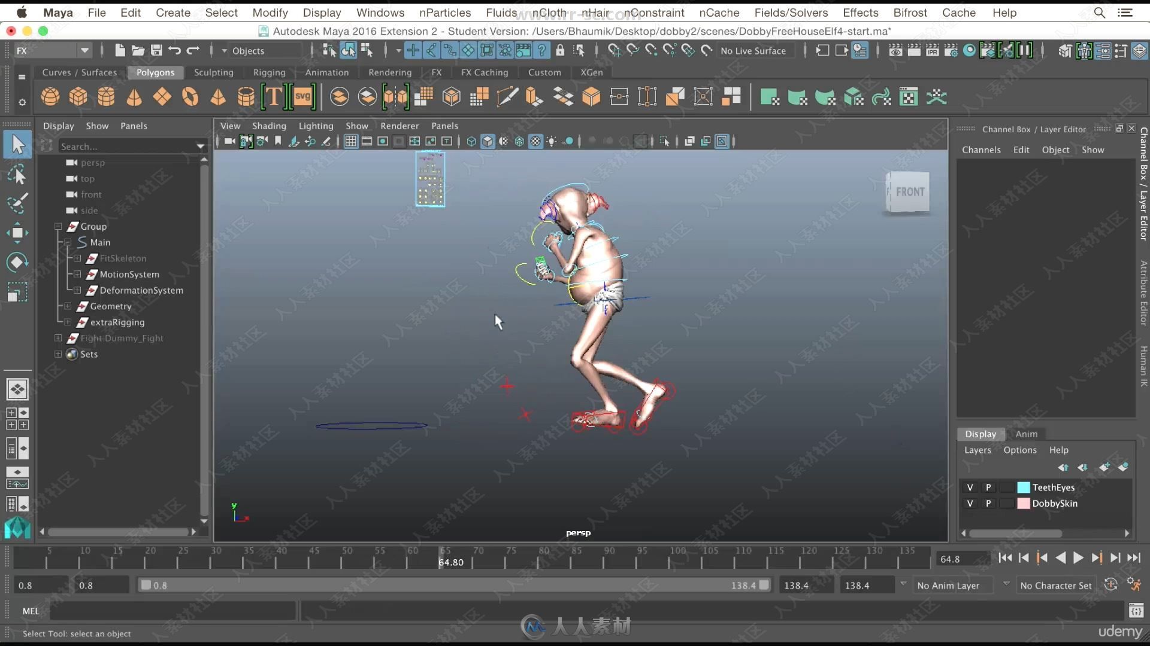1150x646 pixels.
Task: Expand the FitSkeleton node
Action: tap(77, 258)
